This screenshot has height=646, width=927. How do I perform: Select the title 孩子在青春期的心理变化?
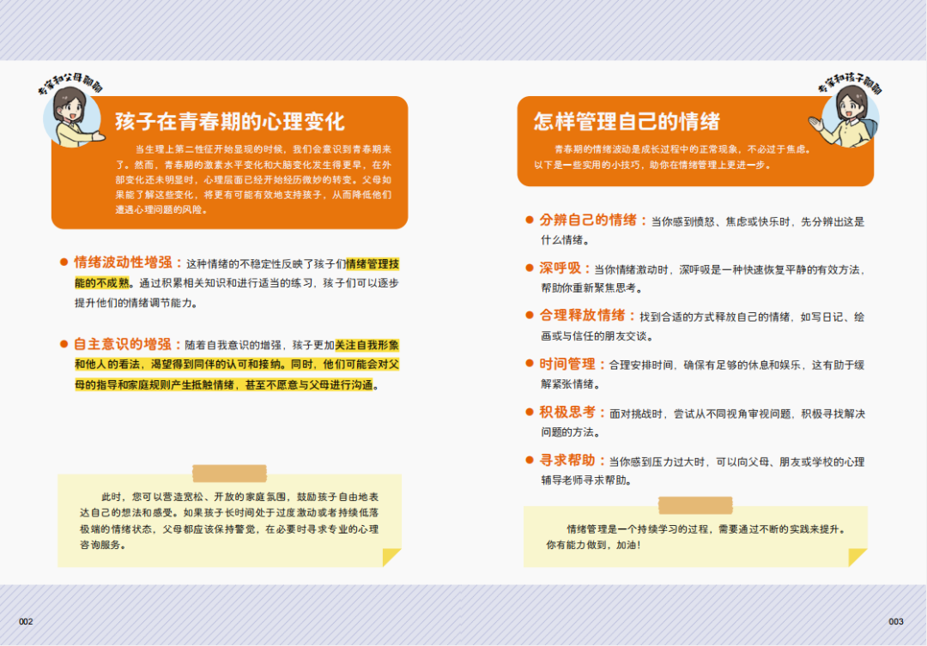pyautogui.click(x=230, y=122)
